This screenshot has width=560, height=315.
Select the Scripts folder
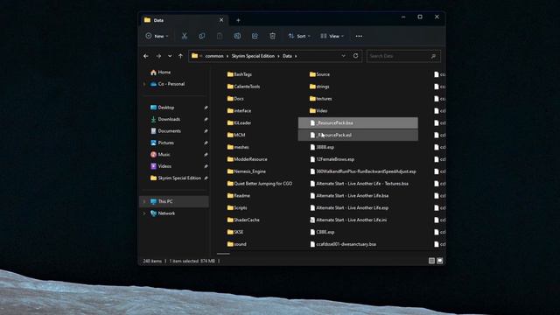[x=237, y=208]
